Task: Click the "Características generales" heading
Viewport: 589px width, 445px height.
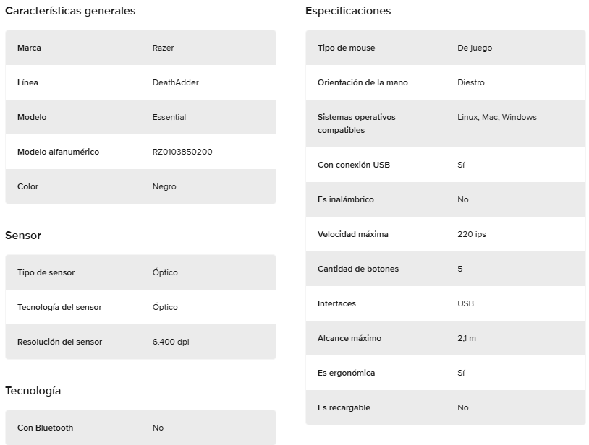Action: (70, 11)
